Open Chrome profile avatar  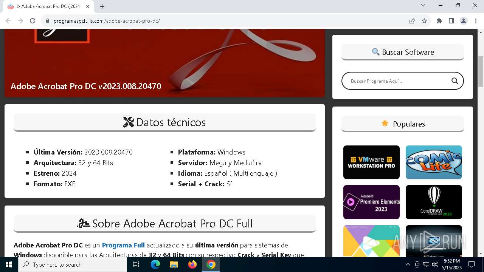pyautogui.click(x=464, y=21)
